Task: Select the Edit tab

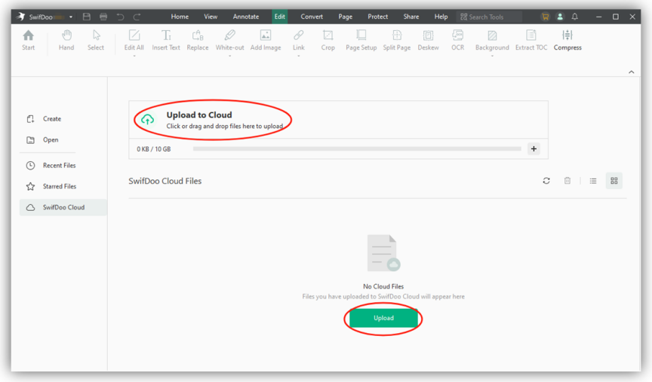Action: click(x=280, y=17)
